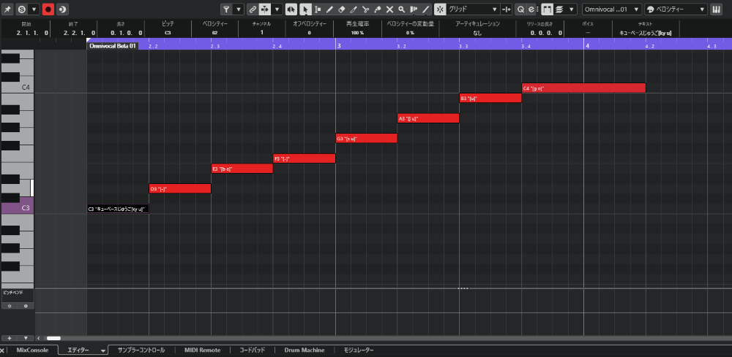
Task: Choose the Zoom magnifier tool
Action: [401, 9]
